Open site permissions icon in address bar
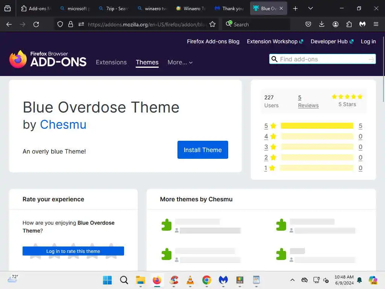This screenshot has height=289, width=385. (81, 24)
